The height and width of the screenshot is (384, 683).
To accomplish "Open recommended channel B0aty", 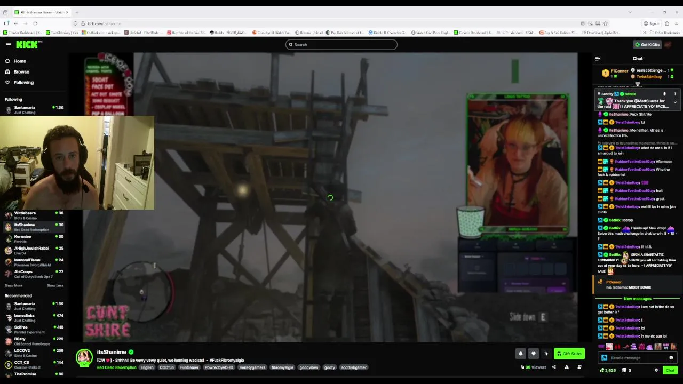I will (34, 341).
